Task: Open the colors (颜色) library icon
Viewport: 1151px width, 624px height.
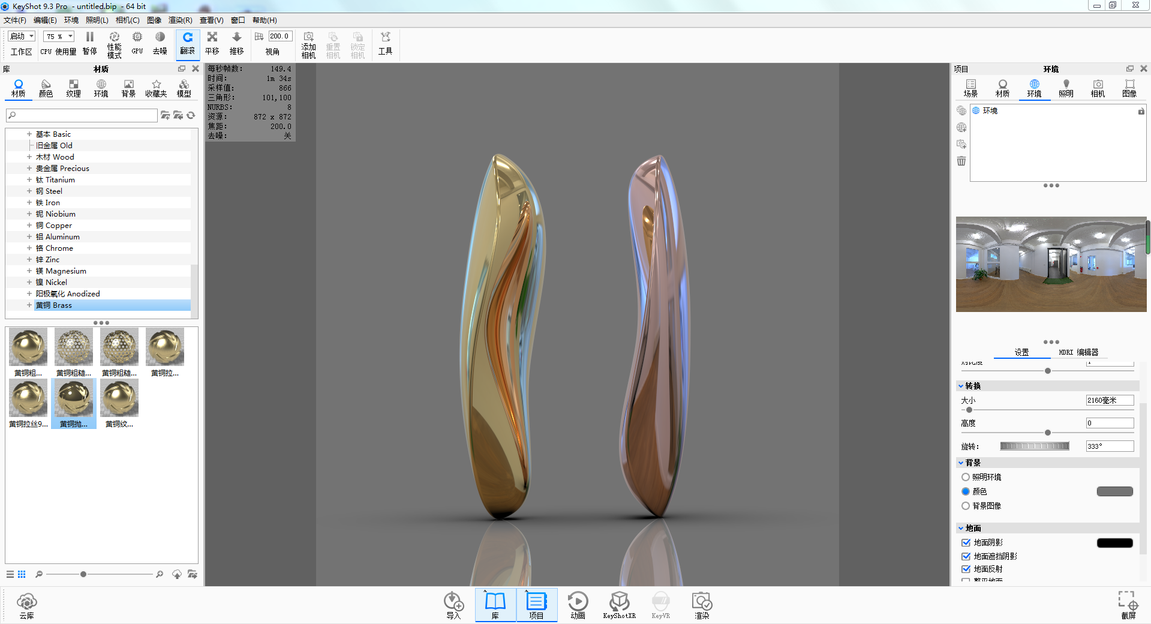Action: (46, 88)
